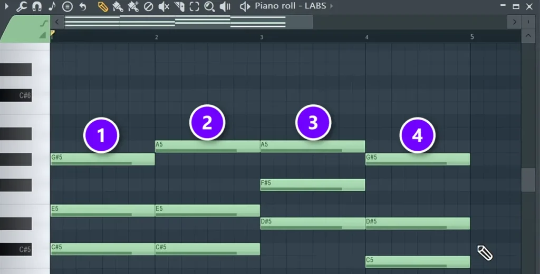Click the C#5 piano key
Screen dimensions: 540x274
coord(16,249)
